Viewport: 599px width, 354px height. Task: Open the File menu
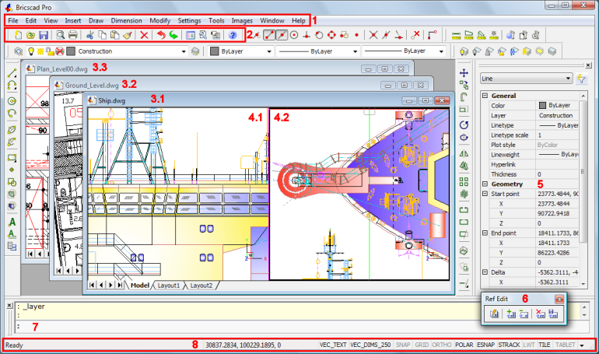[x=13, y=21]
